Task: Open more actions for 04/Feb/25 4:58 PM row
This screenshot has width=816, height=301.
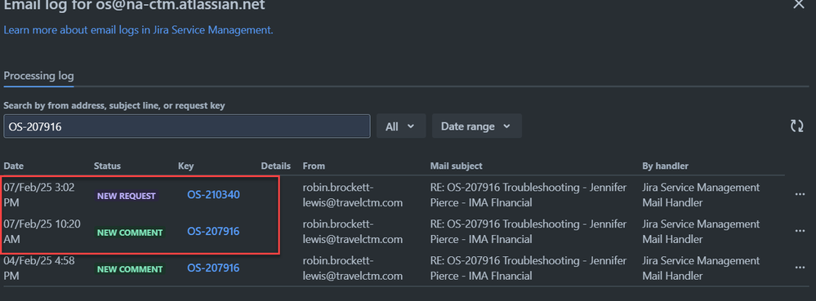Action: click(800, 268)
